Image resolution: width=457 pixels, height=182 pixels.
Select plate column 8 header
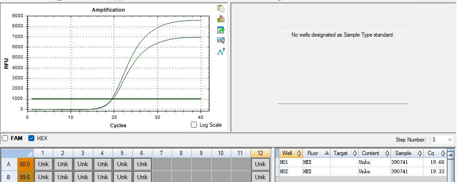pos(181,153)
